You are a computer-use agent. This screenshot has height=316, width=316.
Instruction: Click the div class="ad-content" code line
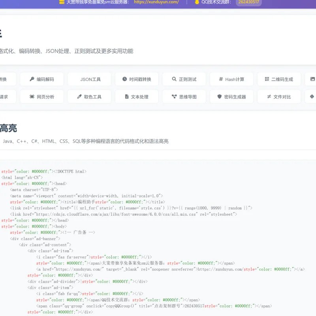(x=45, y=245)
